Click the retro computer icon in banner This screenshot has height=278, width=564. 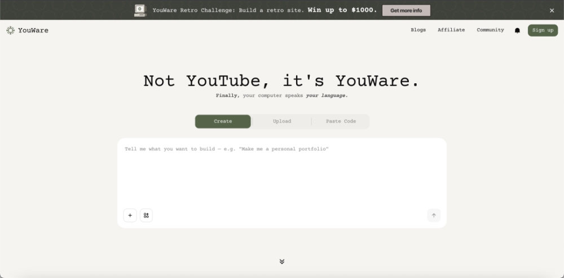140,10
